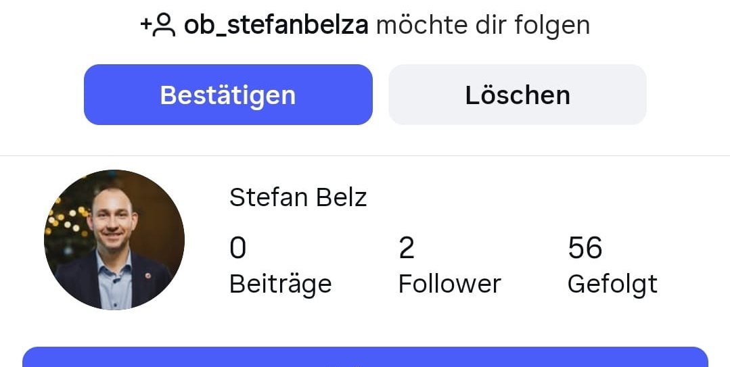Confirm the follow request with Bestätigen
The width and height of the screenshot is (730, 367).
(x=228, y=95)
